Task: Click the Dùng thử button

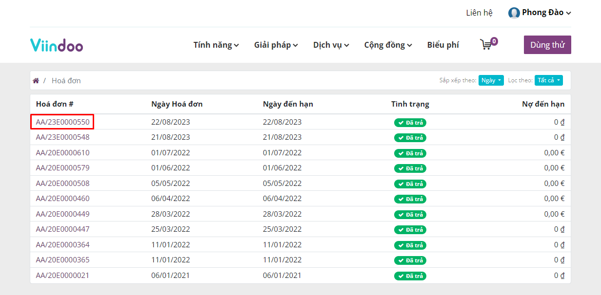Action: tap(547, 45)
